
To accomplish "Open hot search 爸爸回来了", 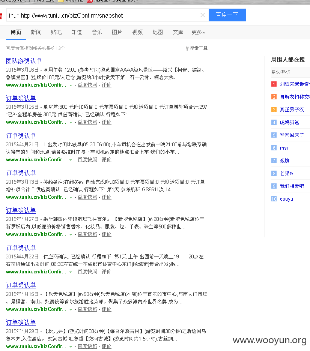I will pyautogui.click(x=292, y=135).
